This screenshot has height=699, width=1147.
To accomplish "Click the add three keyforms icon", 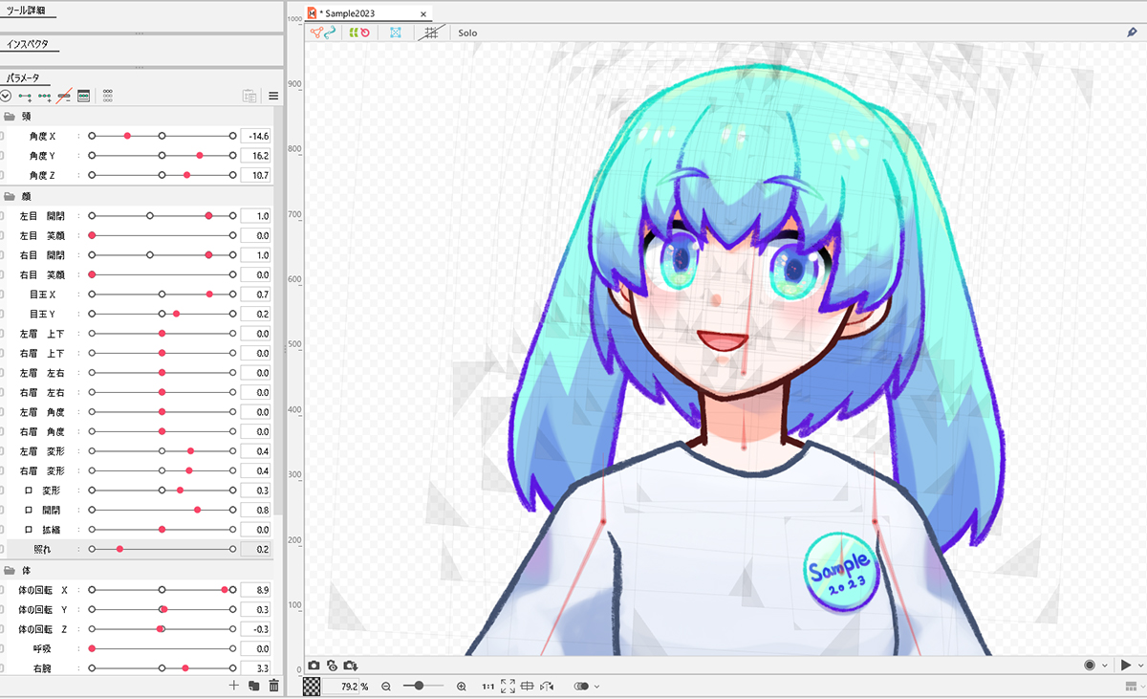I will click(x=44, y=96).
